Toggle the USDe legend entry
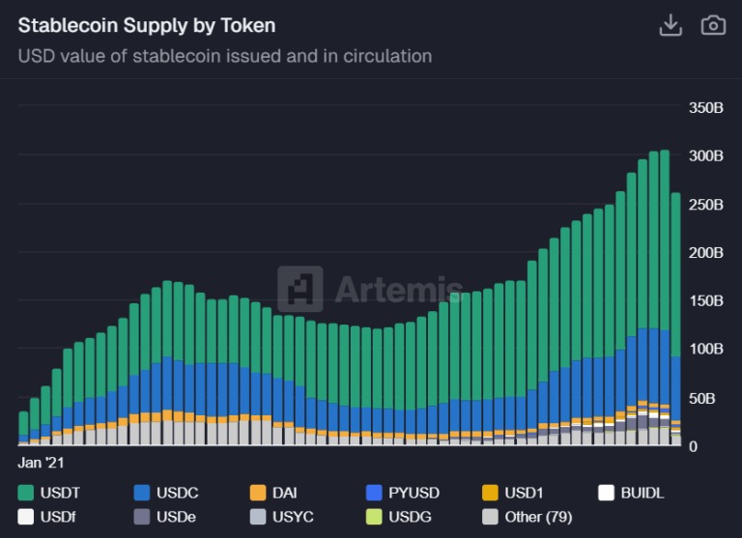 [x=164, y=517]
